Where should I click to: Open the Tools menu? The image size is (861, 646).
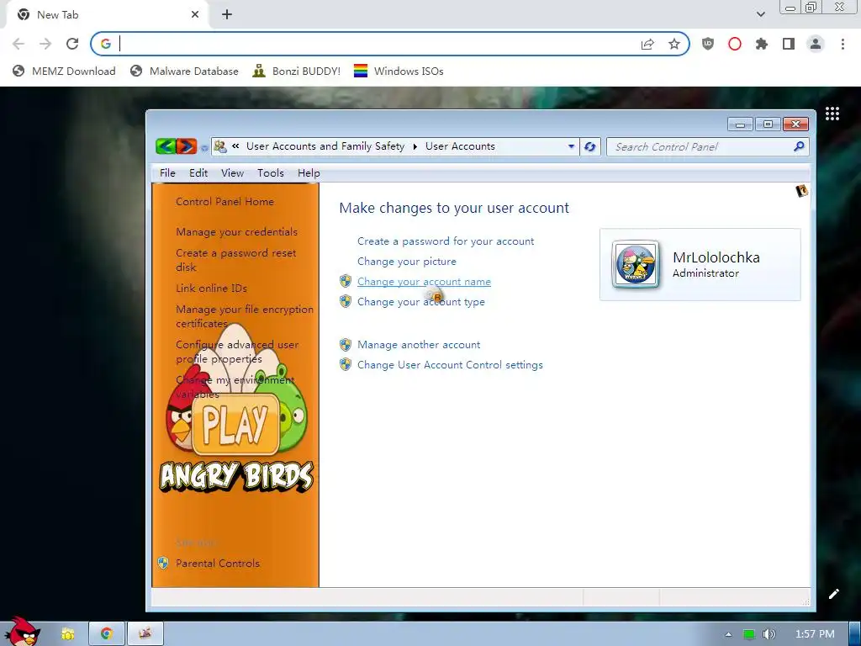pyautogui.click(x=271, y=173)
